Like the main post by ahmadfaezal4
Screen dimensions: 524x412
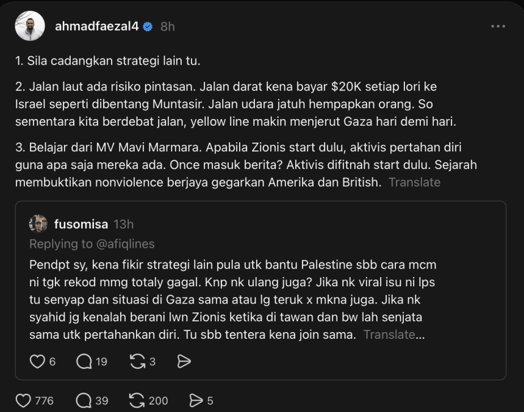[x=23, y=400]
